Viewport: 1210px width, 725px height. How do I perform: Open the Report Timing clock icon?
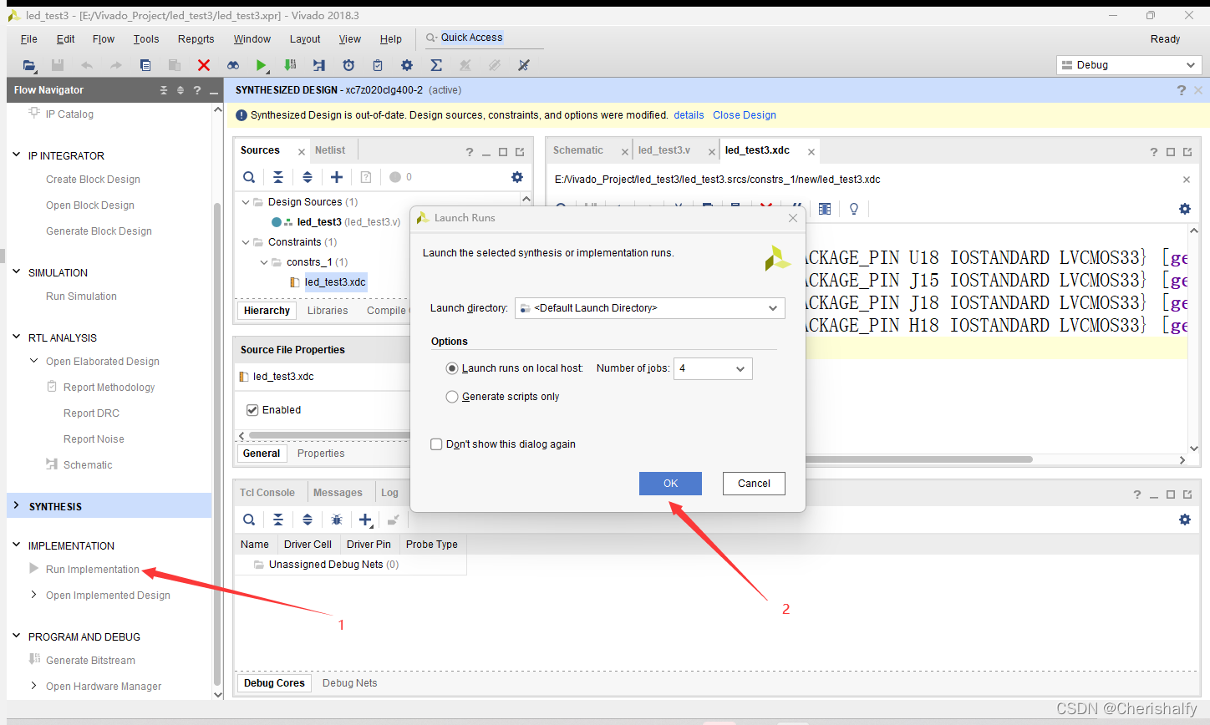pos(348,65)
